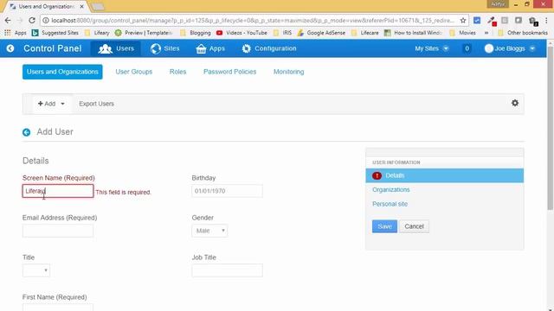Click the Cancel button

pyautogui.click(x=414, y=226)
